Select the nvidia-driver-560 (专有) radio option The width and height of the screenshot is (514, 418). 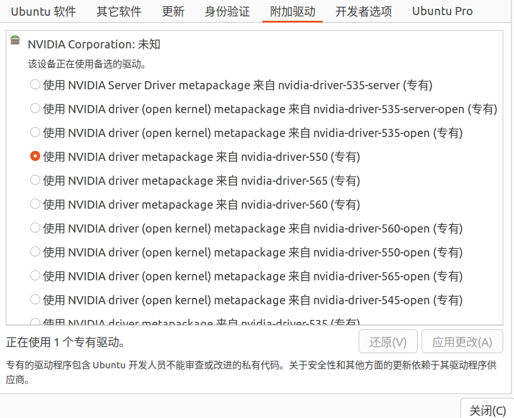tap(35, 204)
